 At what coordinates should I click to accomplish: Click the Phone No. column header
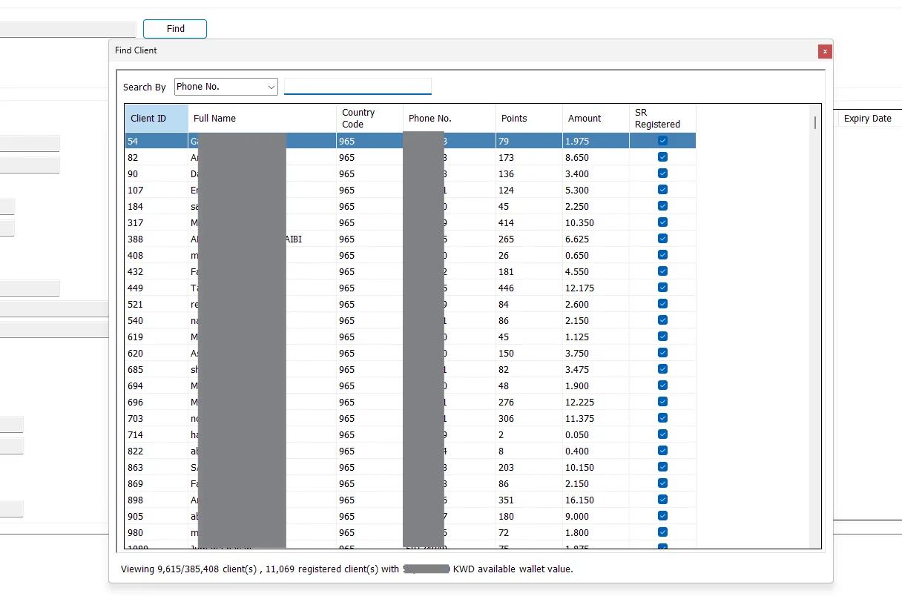coord(450,119)
